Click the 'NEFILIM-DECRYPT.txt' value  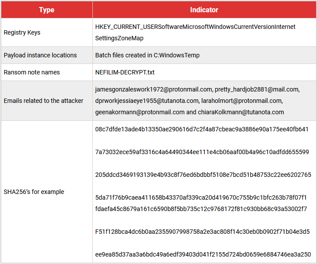[125, 72]
